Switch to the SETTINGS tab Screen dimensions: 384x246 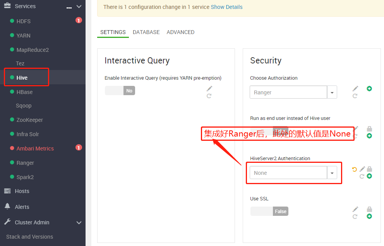(113, 32)
